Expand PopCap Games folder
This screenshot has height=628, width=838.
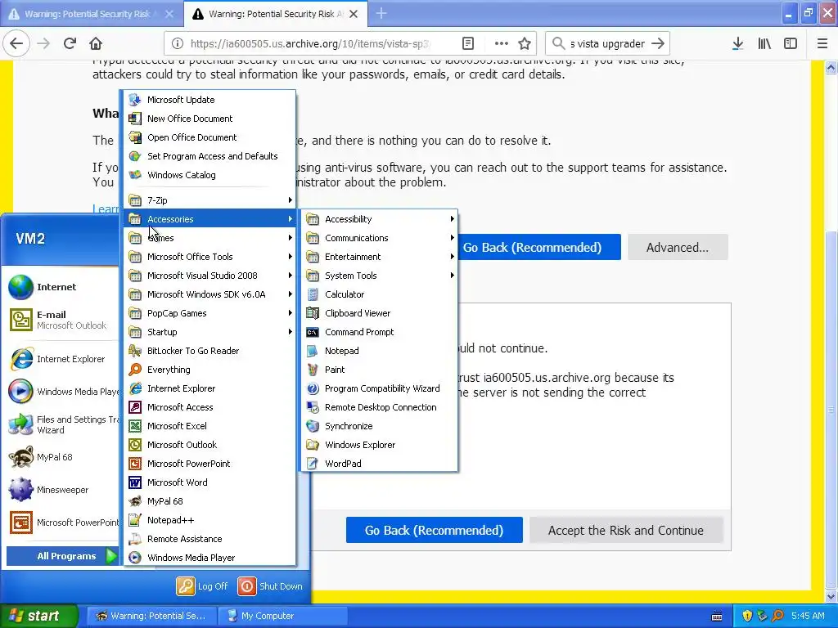pos(210,313)
